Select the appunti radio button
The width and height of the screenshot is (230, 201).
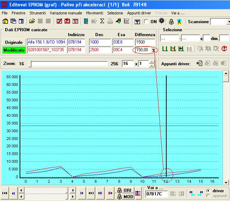point(208,196)
